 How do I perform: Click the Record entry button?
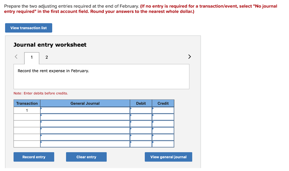(x=34, y=157)
